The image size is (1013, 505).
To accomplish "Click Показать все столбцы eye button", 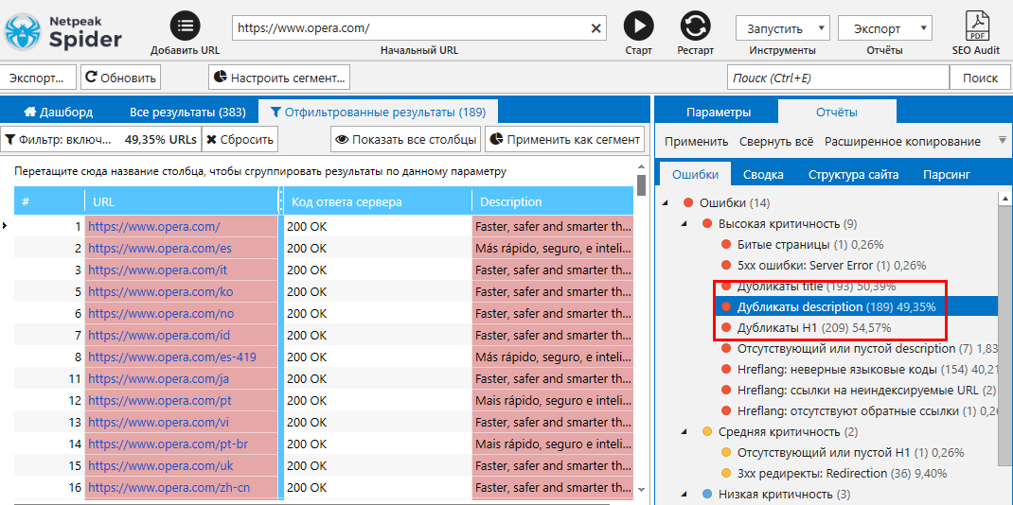I will [x=406, y=139].
